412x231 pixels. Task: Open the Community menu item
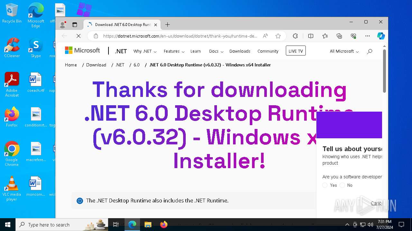point(268,51)
